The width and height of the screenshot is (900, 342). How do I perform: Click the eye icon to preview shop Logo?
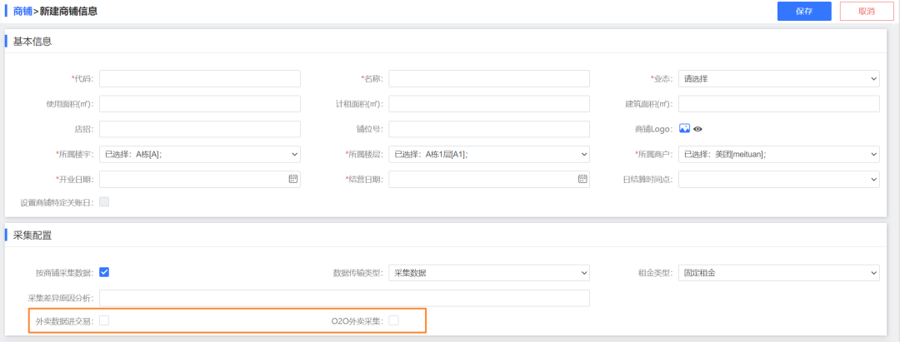coord(698,129)
